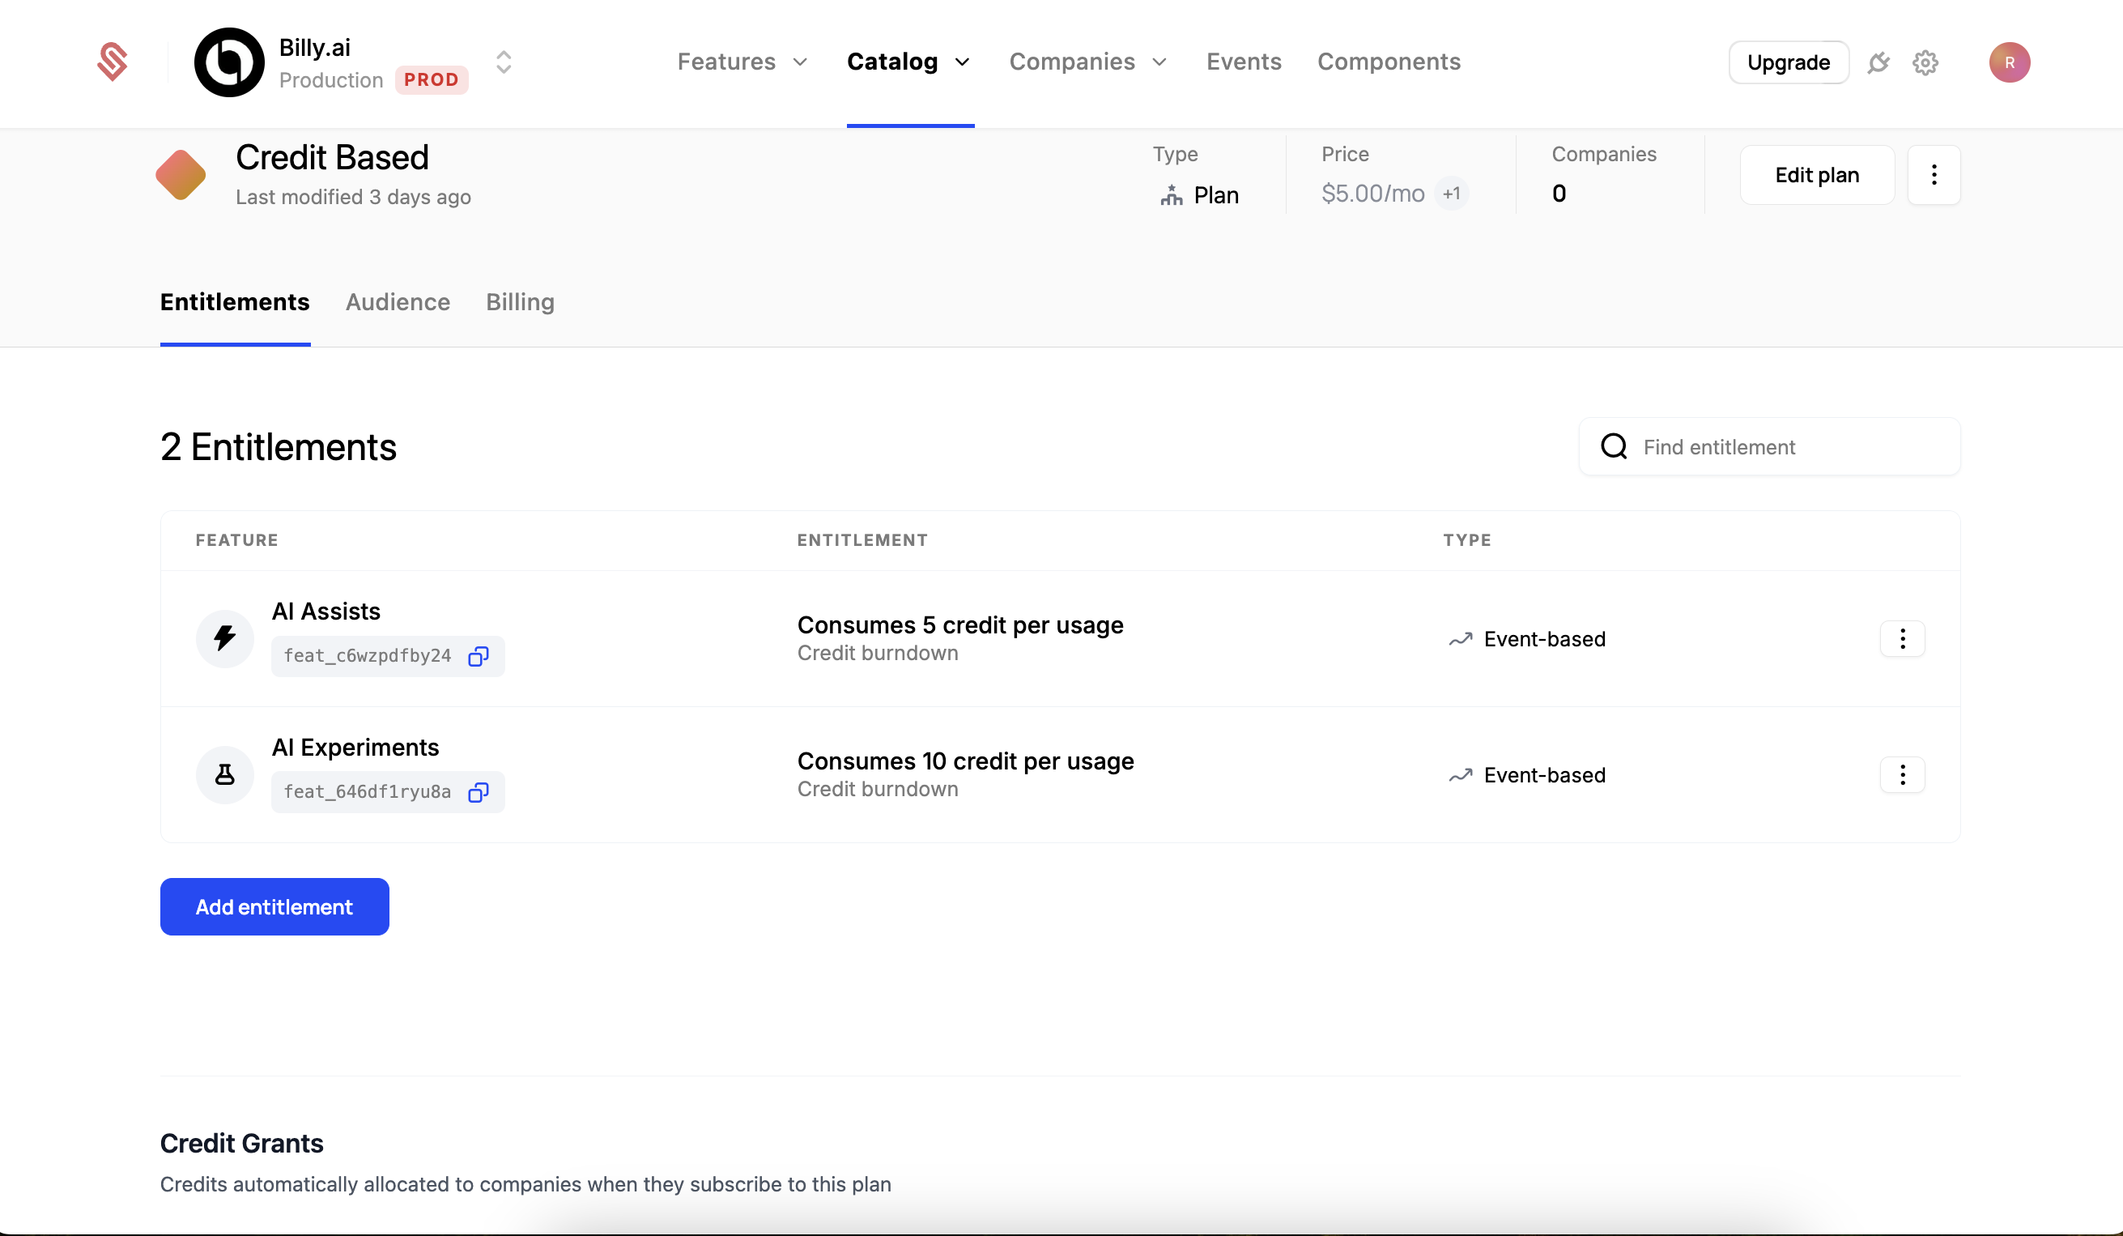Copy the AI Experiments feature ID
Image resolution: width=2123 pixels, height=1236 pixels.
(x=479, y=792)
